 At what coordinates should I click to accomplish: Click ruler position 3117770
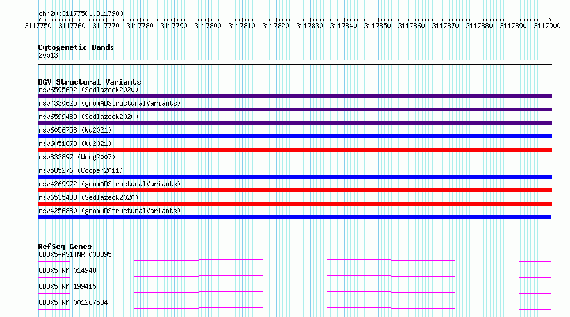106,26
